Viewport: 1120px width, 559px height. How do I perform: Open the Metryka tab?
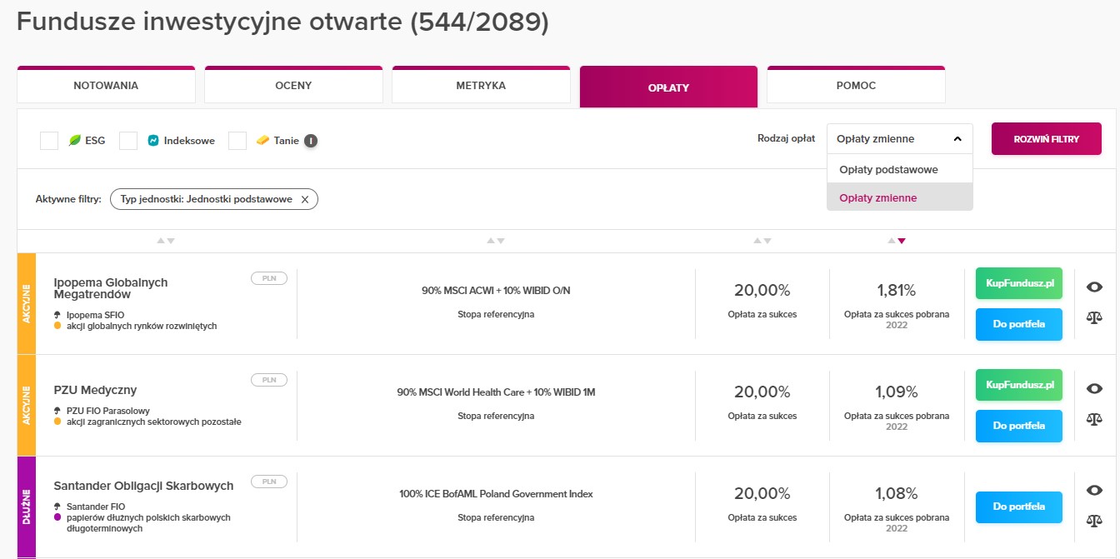[x=481, y=86]
